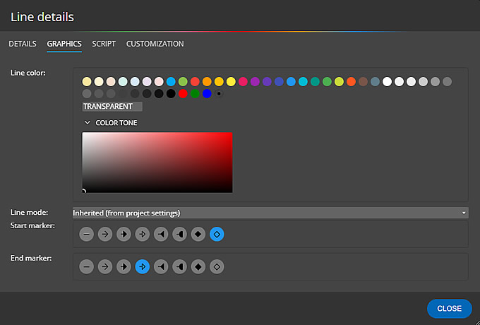
Task: Pick the dark green swatch beside bright red
Action: tap(195, 94)
